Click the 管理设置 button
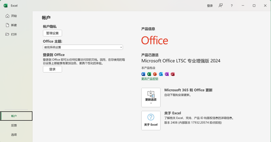 coord(52,33)
